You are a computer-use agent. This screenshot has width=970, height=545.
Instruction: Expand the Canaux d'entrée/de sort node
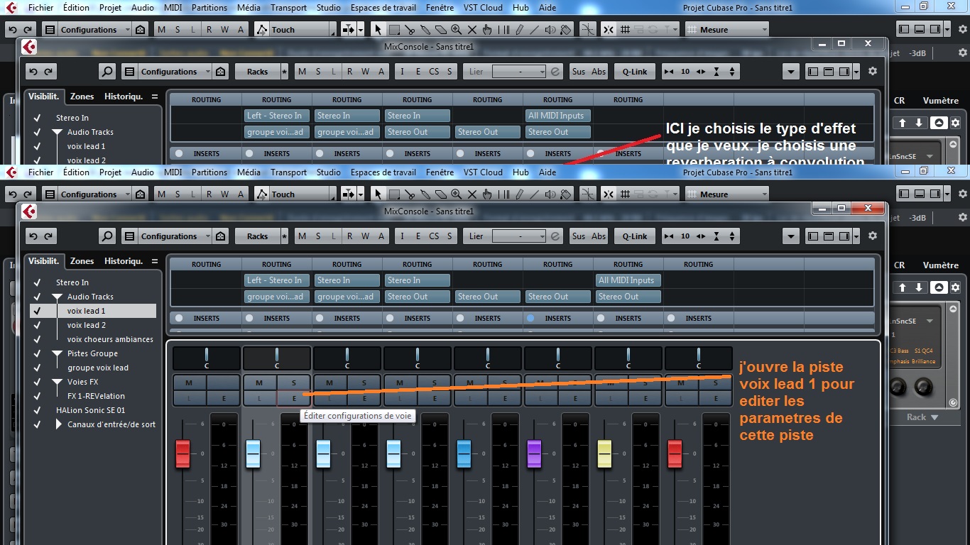tap(59, 424)
